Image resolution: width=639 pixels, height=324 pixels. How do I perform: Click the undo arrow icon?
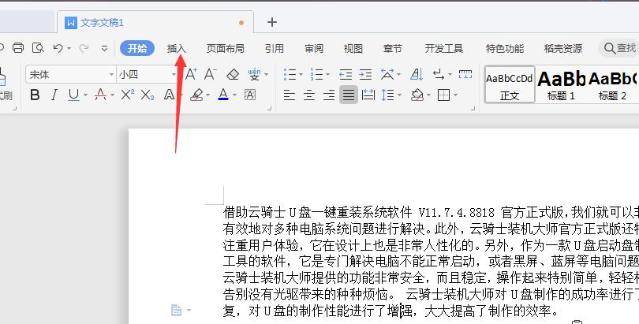coord(58,48)
